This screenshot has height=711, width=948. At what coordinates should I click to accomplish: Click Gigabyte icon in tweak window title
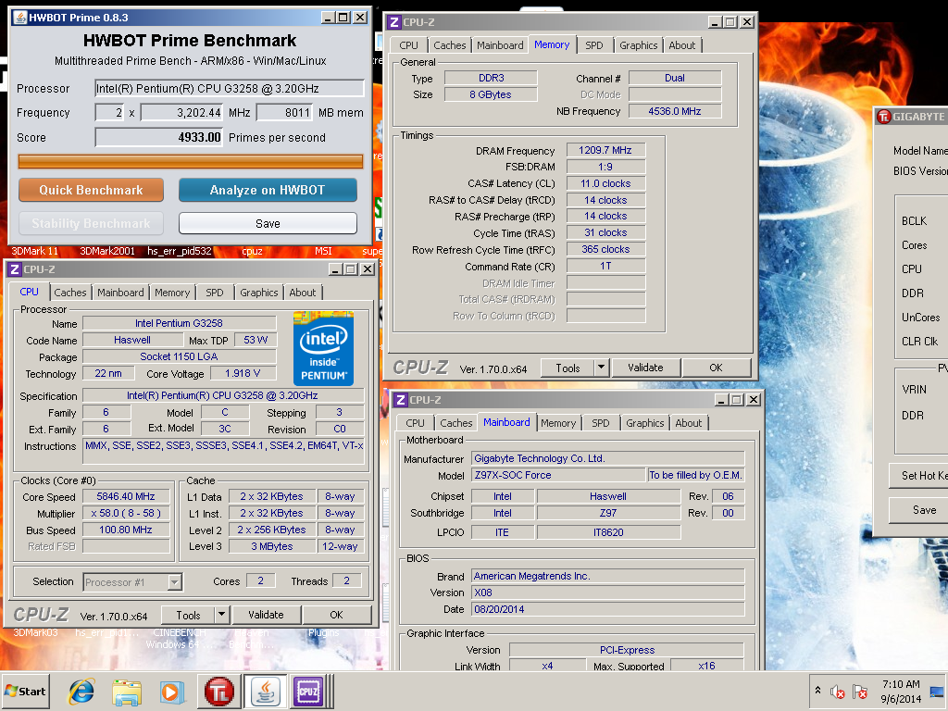pyautogui.click(x=884, y=117)
